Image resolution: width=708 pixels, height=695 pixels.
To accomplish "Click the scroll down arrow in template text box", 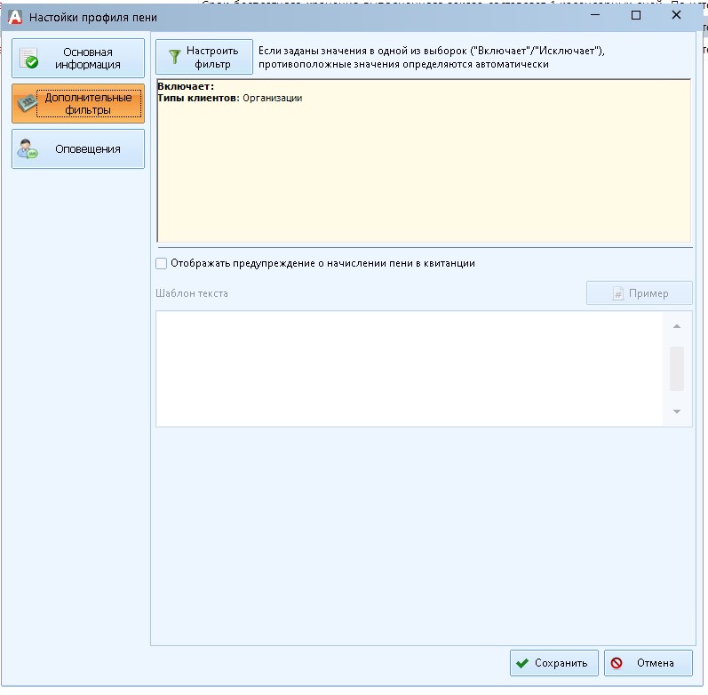I will (x=677, y=411).
